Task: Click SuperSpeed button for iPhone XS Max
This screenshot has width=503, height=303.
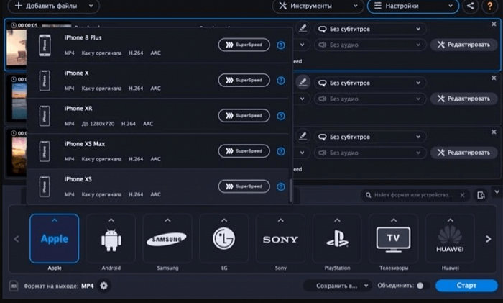Action: click(x=244, y=150)
